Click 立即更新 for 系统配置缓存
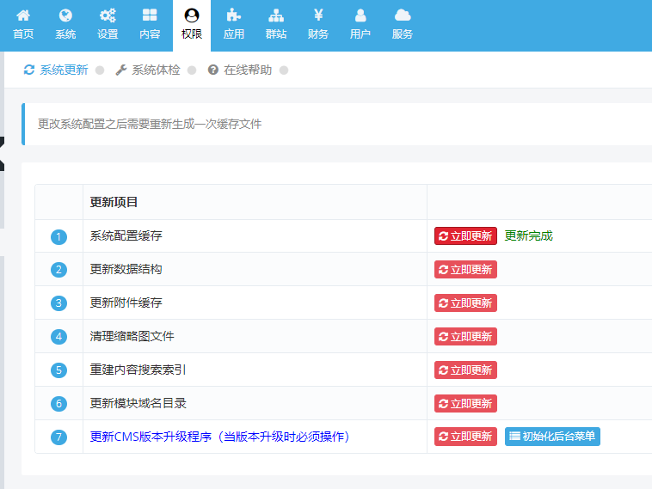Screen dimensions: 652x489 click(x=465, y=236)
